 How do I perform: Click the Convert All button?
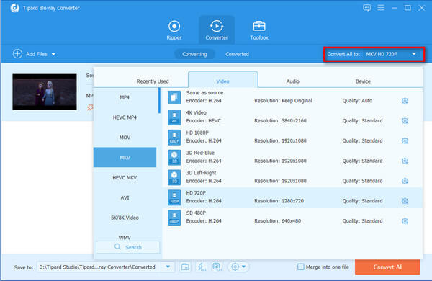tap(387, 267)
